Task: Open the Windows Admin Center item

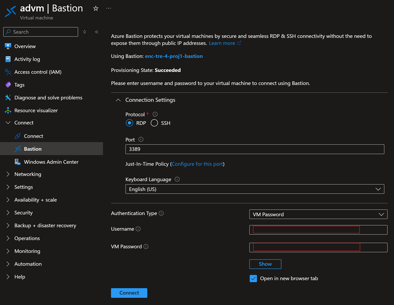Action: click(52, 162)
